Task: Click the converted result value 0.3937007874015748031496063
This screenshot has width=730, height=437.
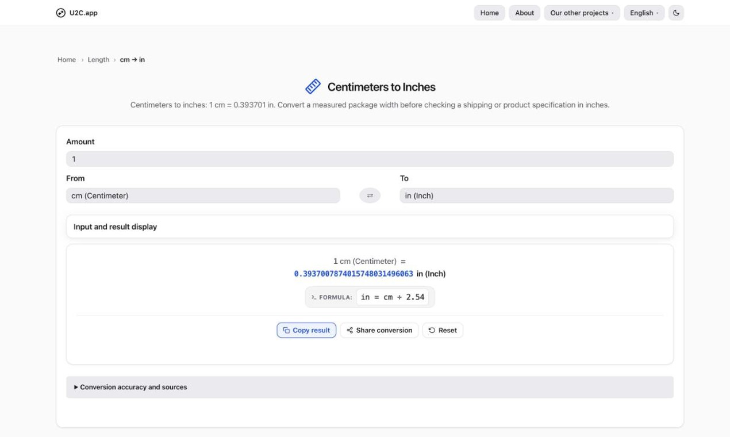Action: click(x=354, y=274)
